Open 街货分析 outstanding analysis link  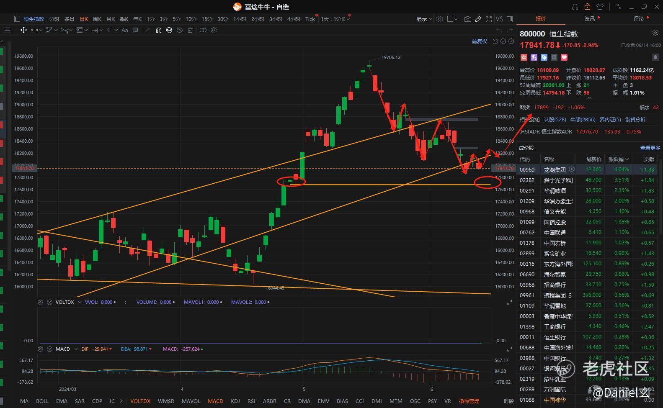click(635, 119)
